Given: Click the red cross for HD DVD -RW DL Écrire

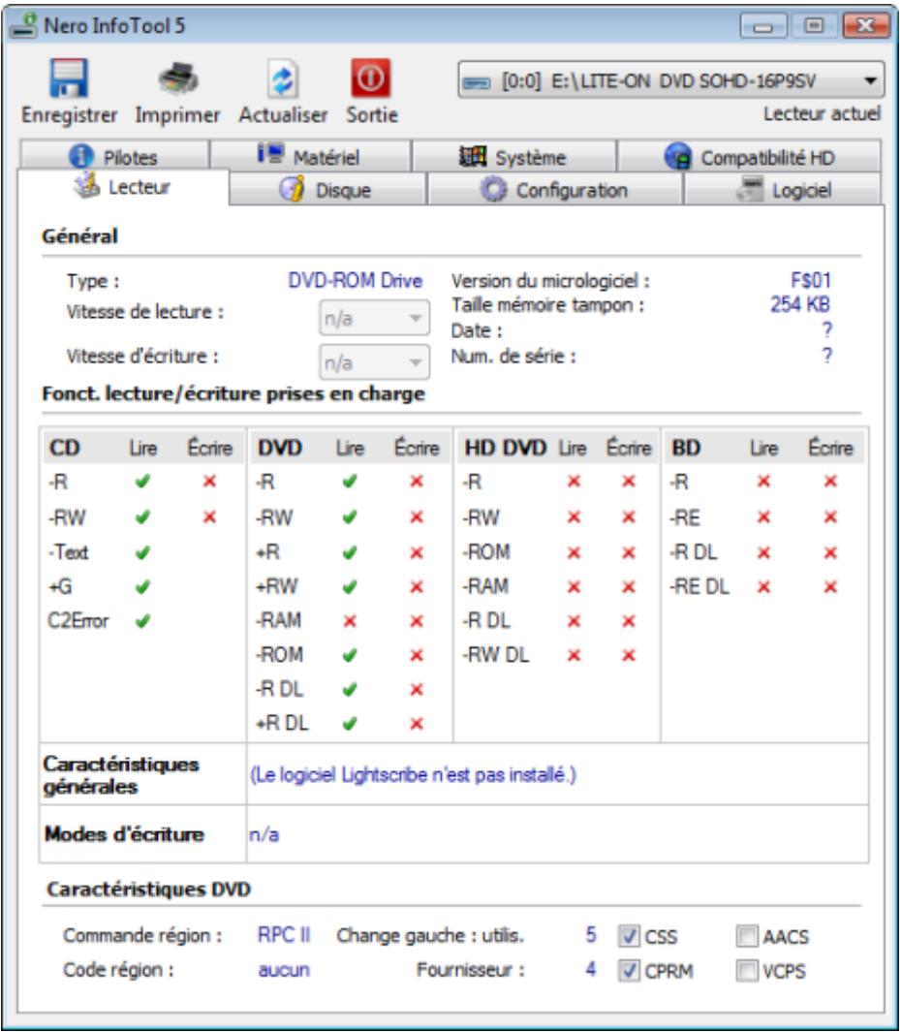Looking at the screenshot, I should click(x=629, y=655).
